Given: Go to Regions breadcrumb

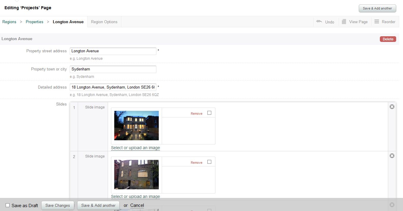Looking at the screenshot, I should coord(9,22).
